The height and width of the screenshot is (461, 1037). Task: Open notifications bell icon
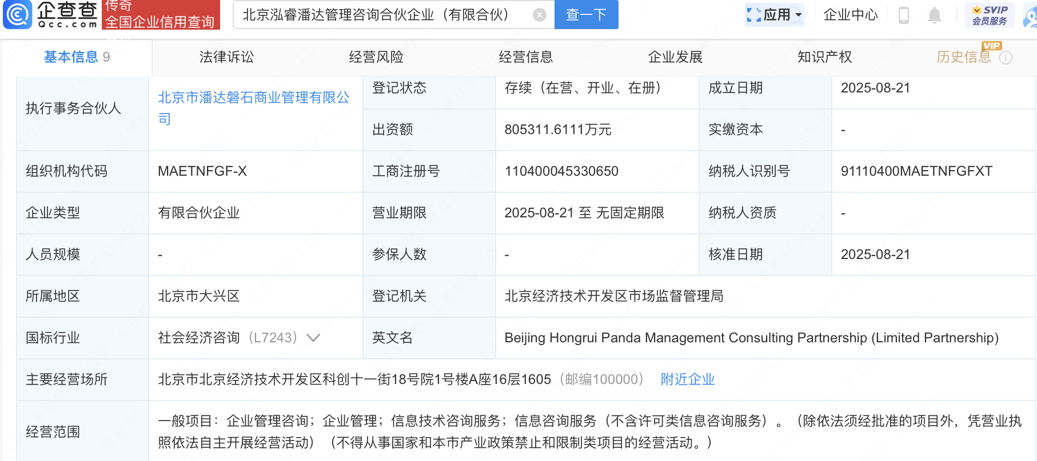coord(934,15)
